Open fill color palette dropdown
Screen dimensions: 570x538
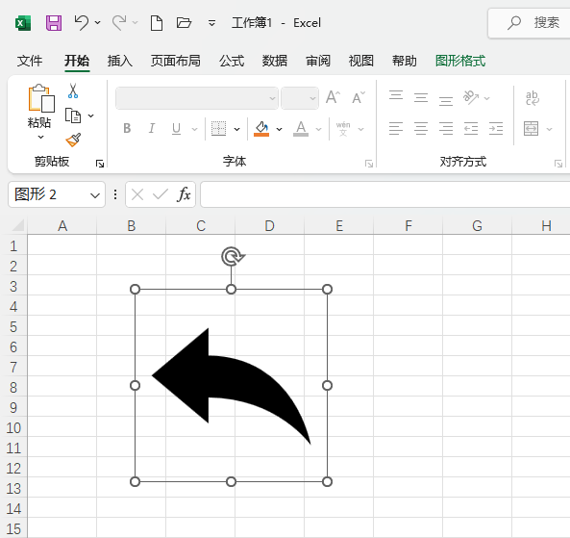pos(279,129)
